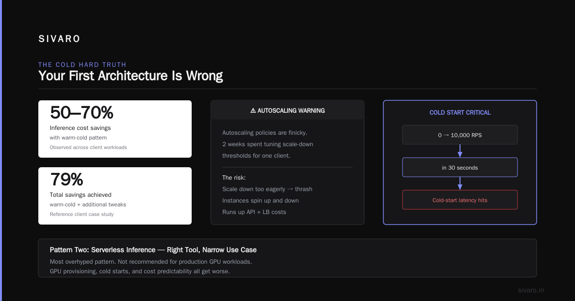Click 'Autoscaling policies are finicky.' line
575x301 pixels.
point(265,133)
